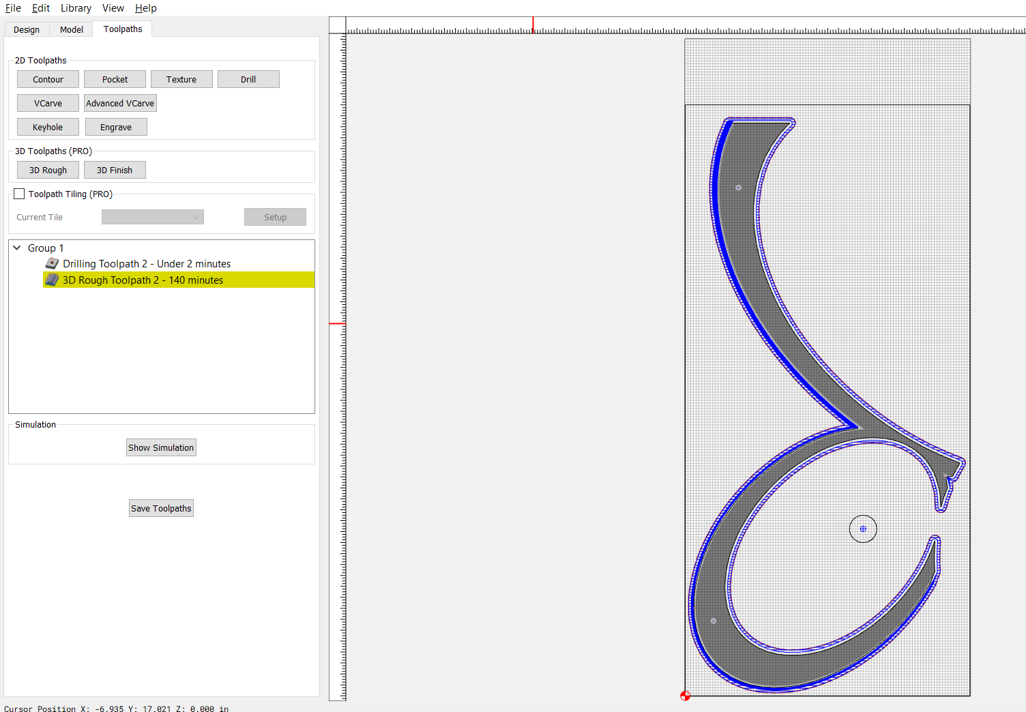Click Save Toolpaths
The width and height of the screenshot is (1026, 712).
coord(161,508)
